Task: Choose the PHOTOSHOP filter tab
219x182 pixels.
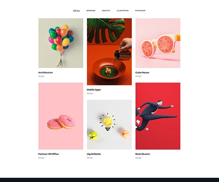Action: [x=140, y=11]
